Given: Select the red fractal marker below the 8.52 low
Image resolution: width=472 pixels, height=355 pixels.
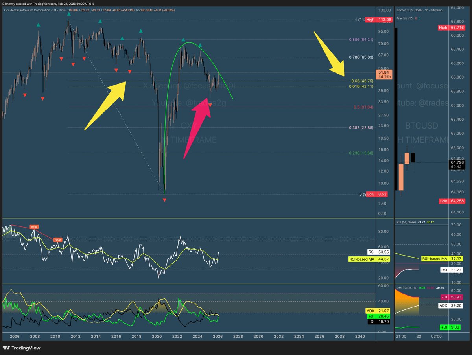Looking at the screenshot, I should pyautogui.click(x=164, y=200).
